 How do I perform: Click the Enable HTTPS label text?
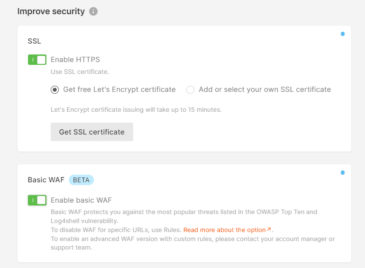tap(75, 60)
